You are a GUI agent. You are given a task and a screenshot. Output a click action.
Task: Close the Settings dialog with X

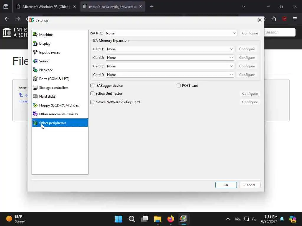[x=260, y=20]
